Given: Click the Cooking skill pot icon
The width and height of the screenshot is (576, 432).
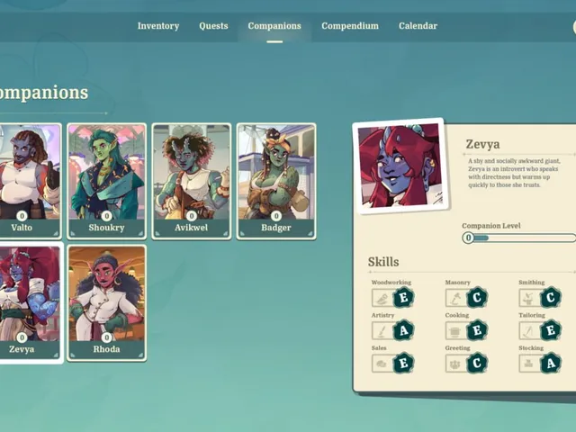Looking at the screenshot, I should click(456, 330).
